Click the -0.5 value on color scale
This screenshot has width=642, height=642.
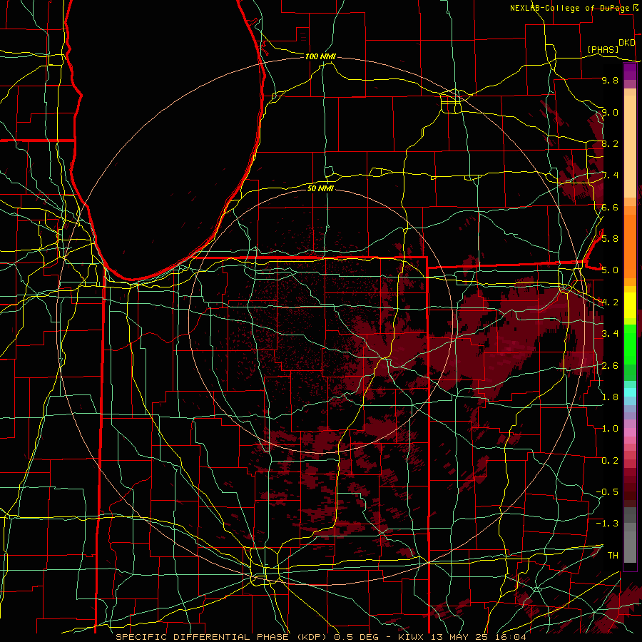click(607, 492)
